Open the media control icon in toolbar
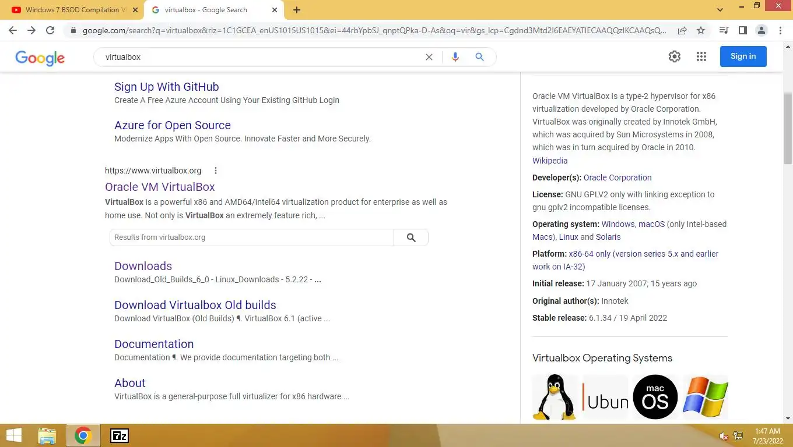The height and width of the screenshot is (447, 793). click(724, 30)
